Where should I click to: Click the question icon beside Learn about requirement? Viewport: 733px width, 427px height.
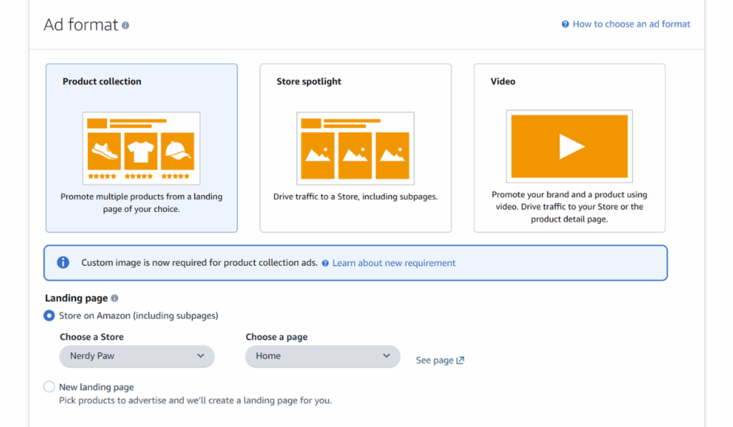pos(326,263)
